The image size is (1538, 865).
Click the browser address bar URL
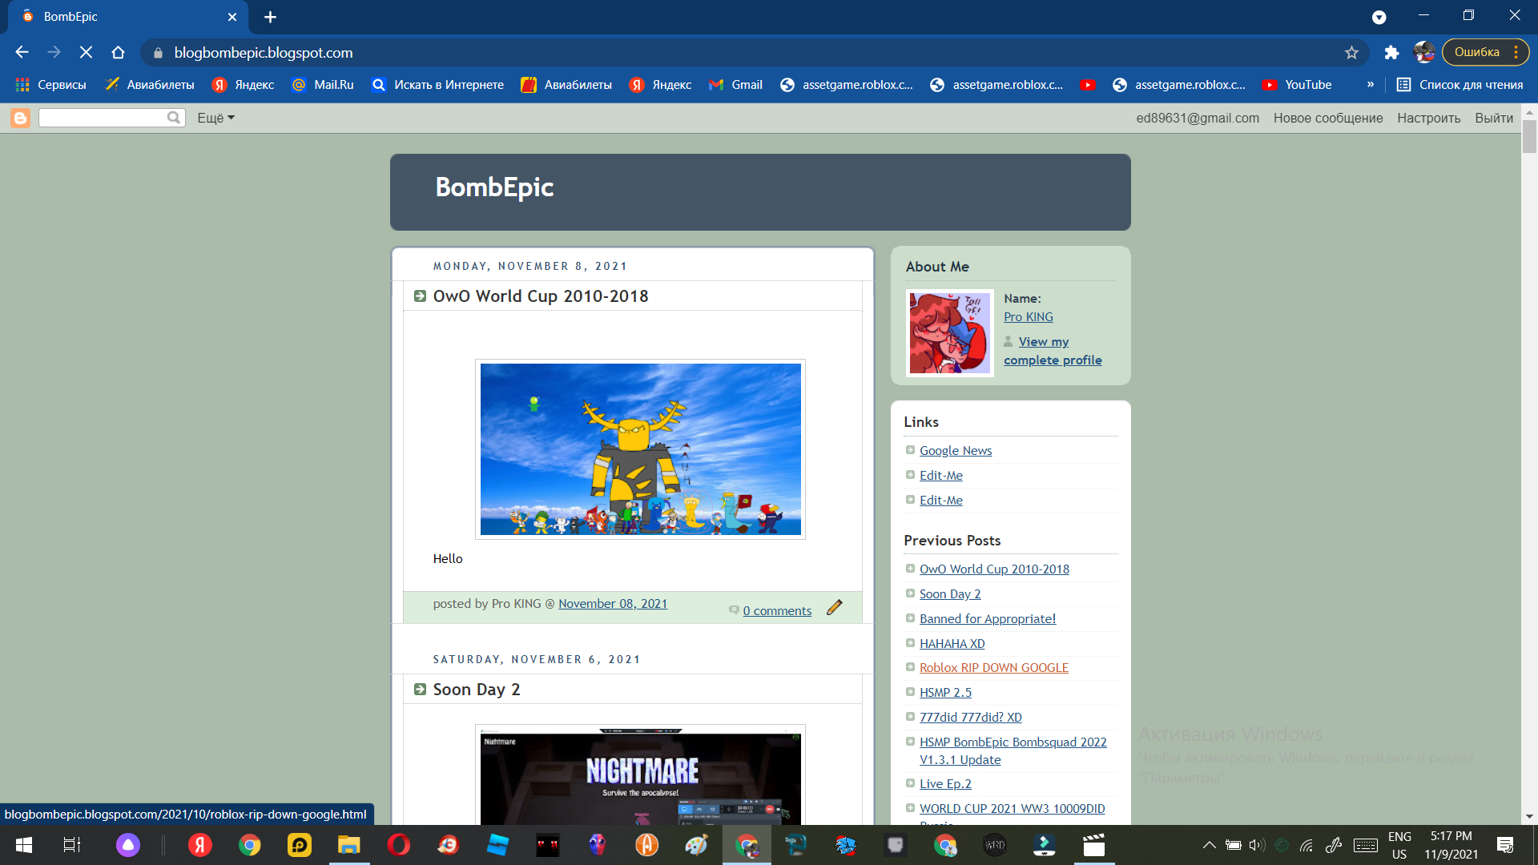click(264, 53)
